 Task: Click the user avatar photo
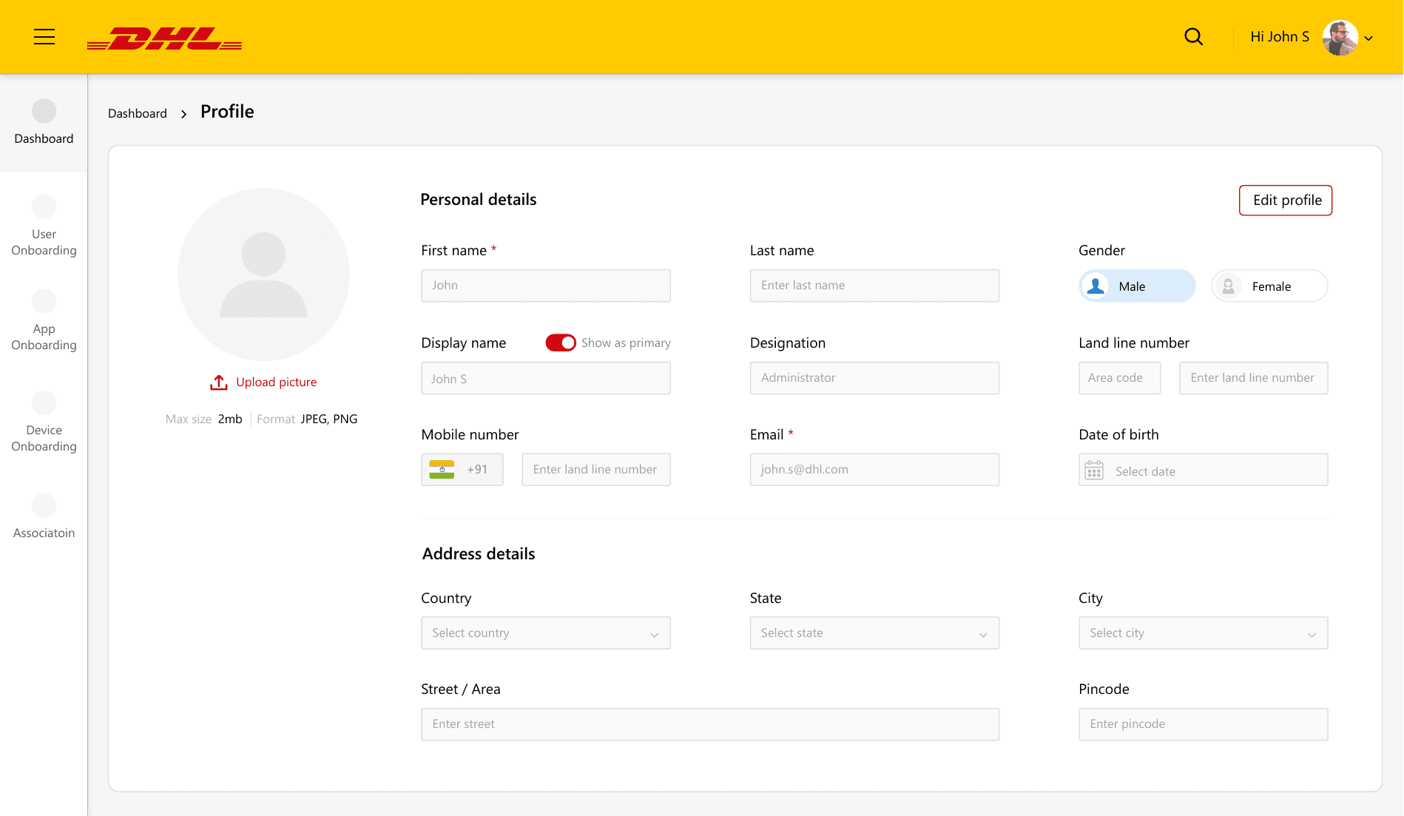1340,37
